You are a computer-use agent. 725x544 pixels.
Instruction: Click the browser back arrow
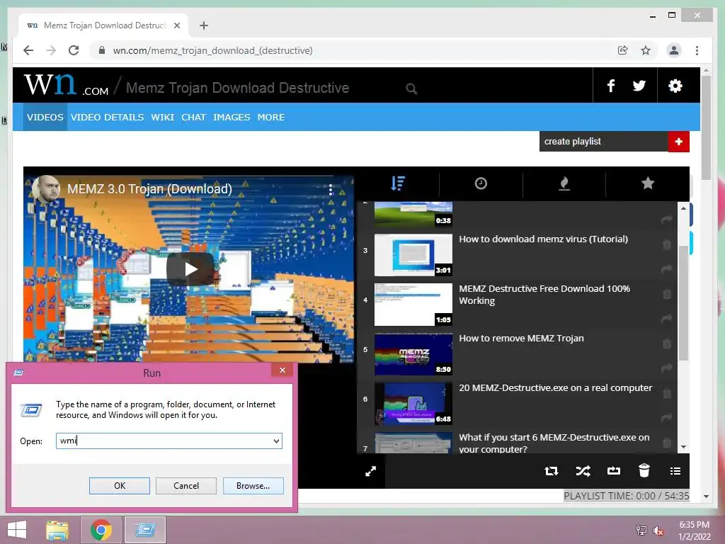(x=28, y=50)
